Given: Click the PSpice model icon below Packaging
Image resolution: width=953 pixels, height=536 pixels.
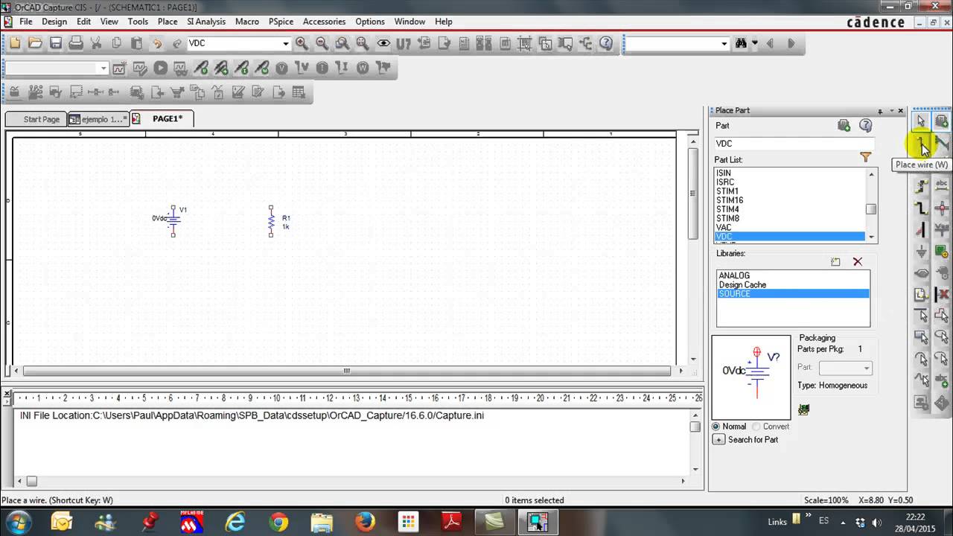Looking at the screenshot, I should tap(803, 409).
